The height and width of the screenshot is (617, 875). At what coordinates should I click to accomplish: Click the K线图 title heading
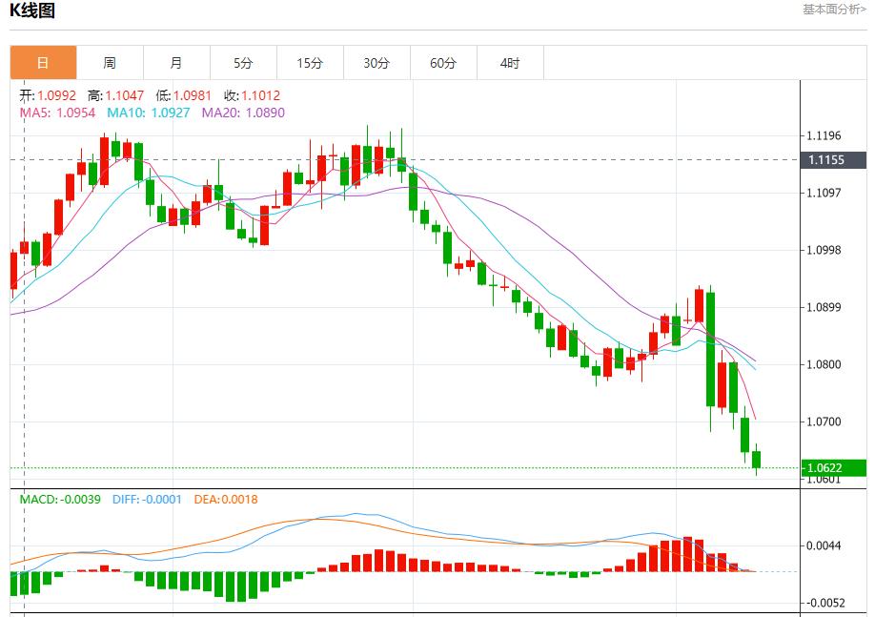(x=32, y=11)
